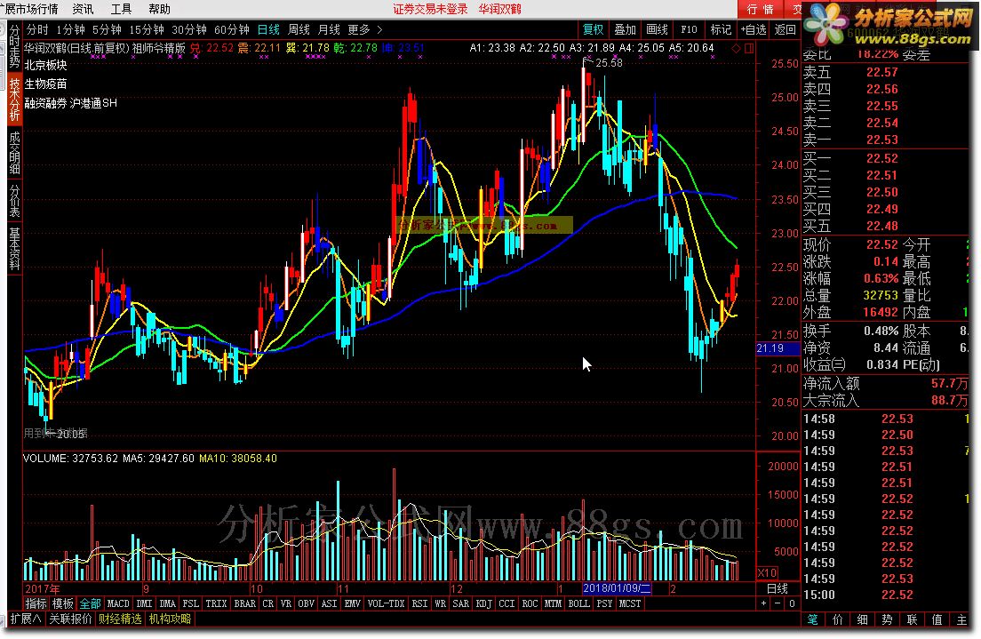This screenshot has height=639, width=981.
Task: Apply the VOL-TDX indicator
Action: [386, 603]
